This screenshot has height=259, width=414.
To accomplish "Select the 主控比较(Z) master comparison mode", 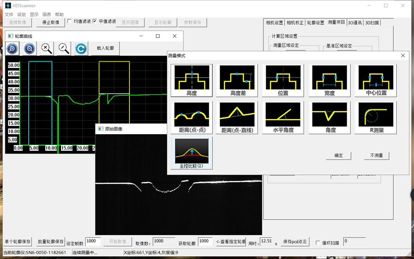I will (191, 153).
